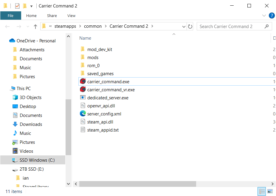Switch to Details view layout
The image size is (276, 196).
click(262, 191)
